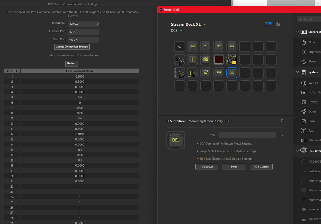Expand Title Text Change on DCS Update Settings
321x224 pixels.
pos(225,159)
